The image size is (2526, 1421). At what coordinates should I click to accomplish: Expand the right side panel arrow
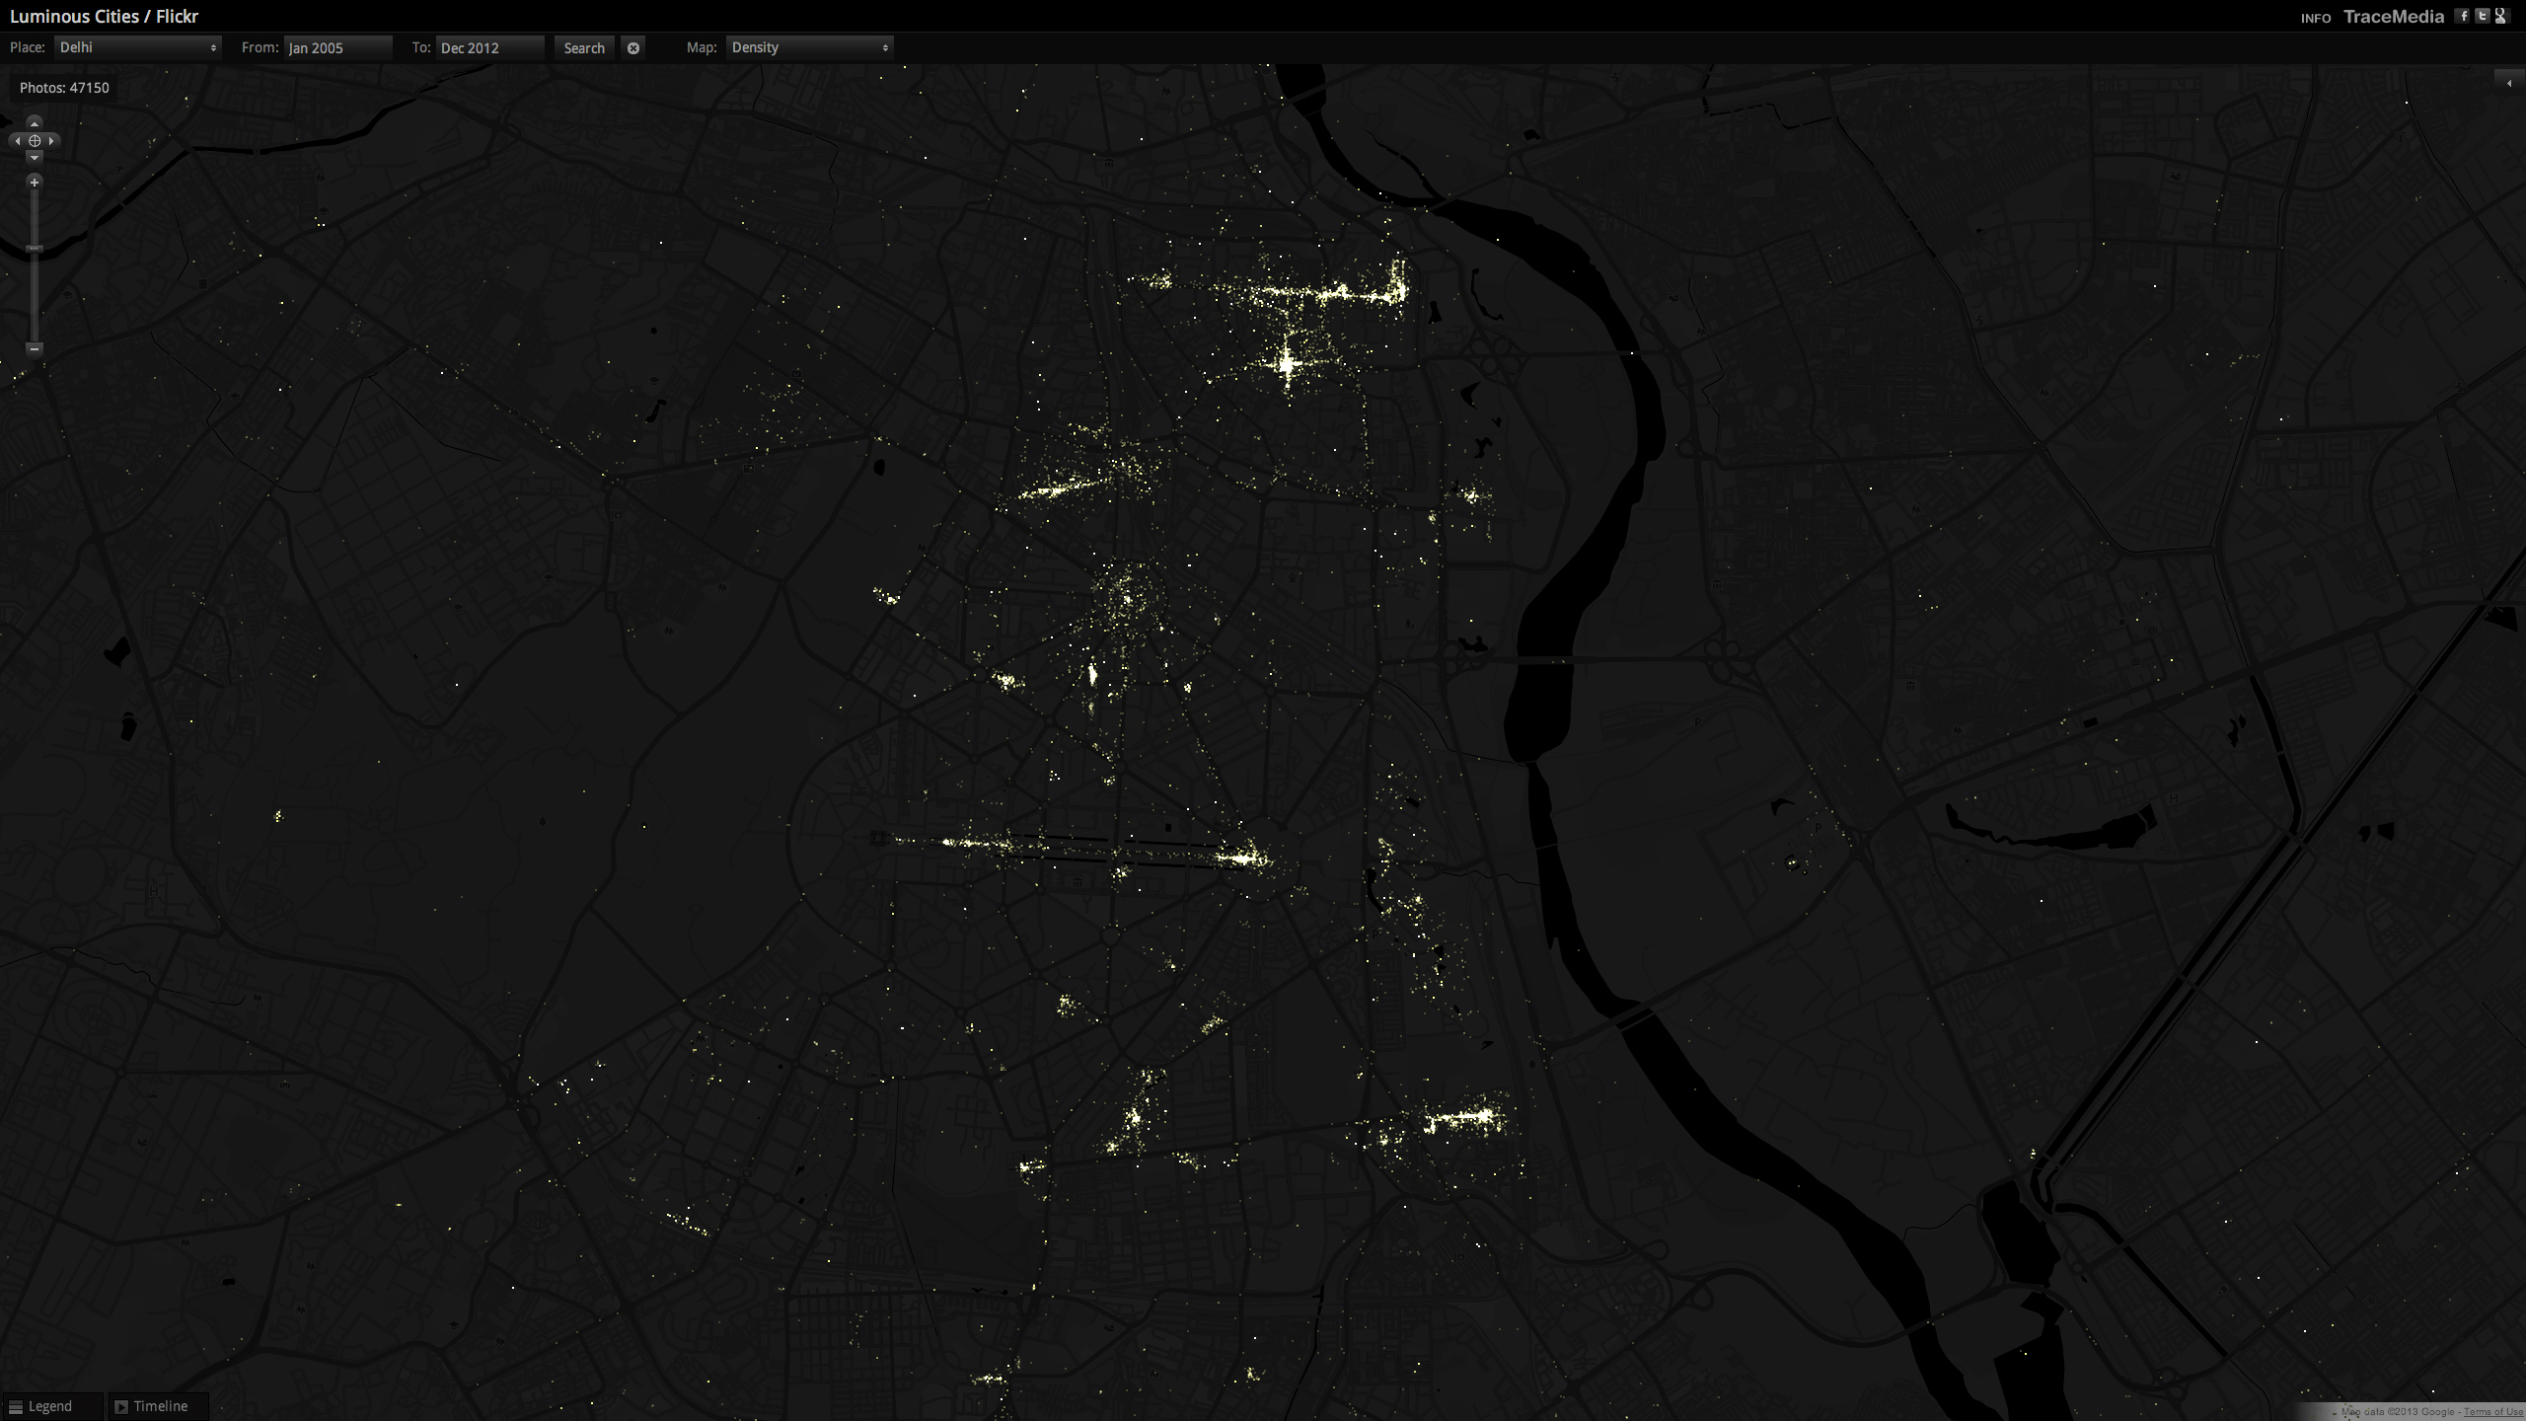[x=2508, y=83]
